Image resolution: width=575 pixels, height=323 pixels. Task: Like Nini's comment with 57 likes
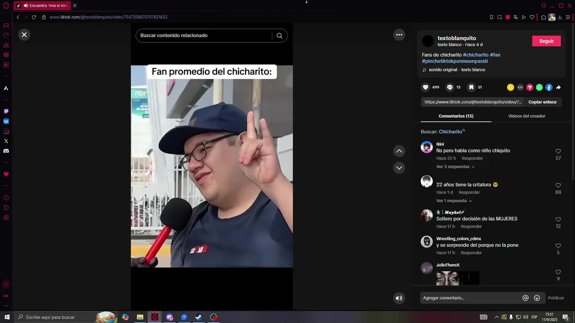(558, 151)
